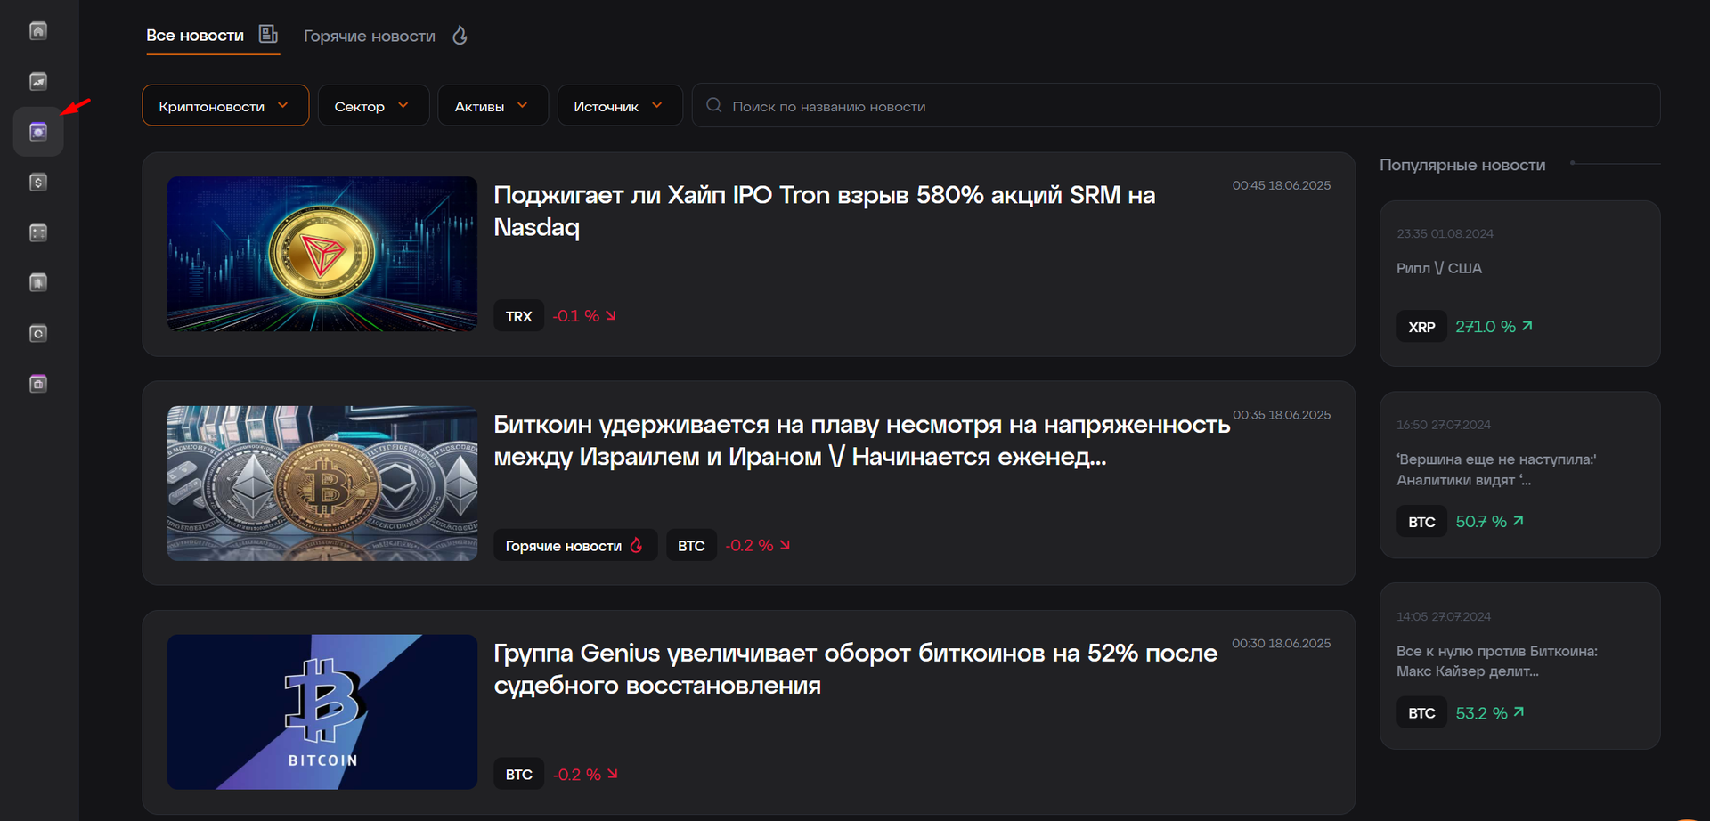The image size is (1710, 821).
Task: Expand the Криптоновости dropdown
Action: tap(225, 105)
